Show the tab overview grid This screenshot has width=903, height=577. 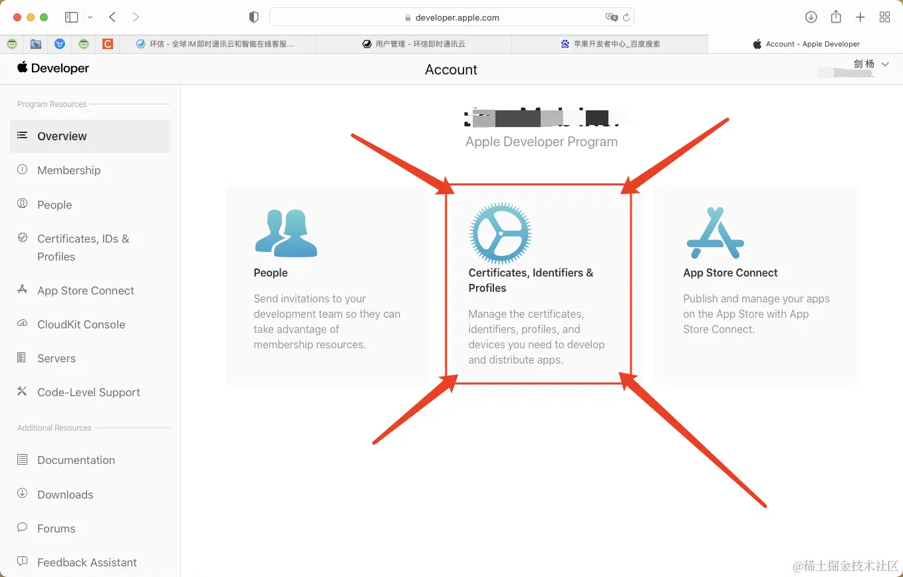click(884, 17)
